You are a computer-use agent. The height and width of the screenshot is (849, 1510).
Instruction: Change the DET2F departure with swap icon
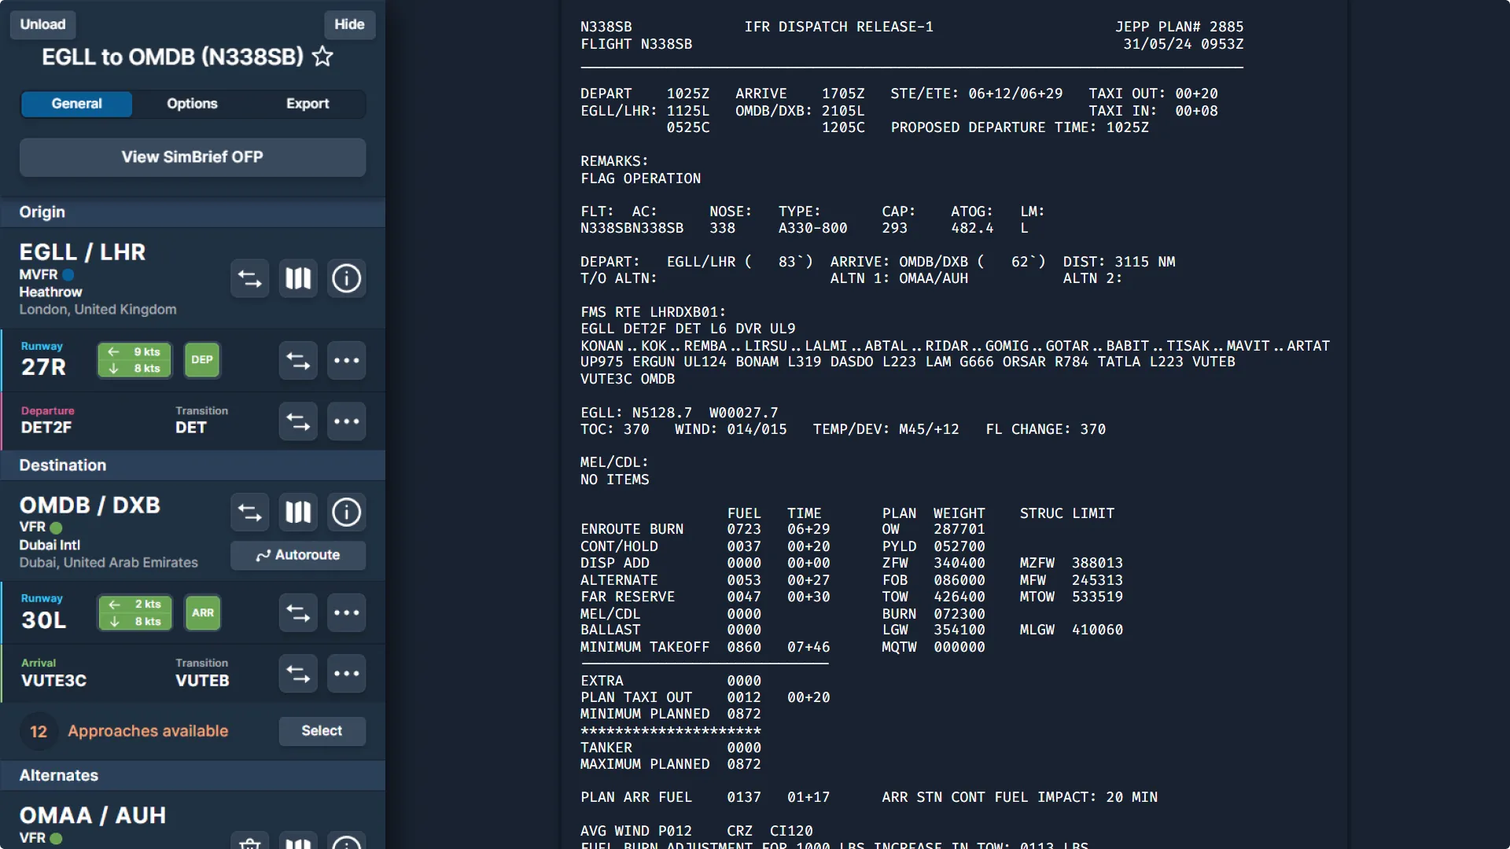pos(298,421)
